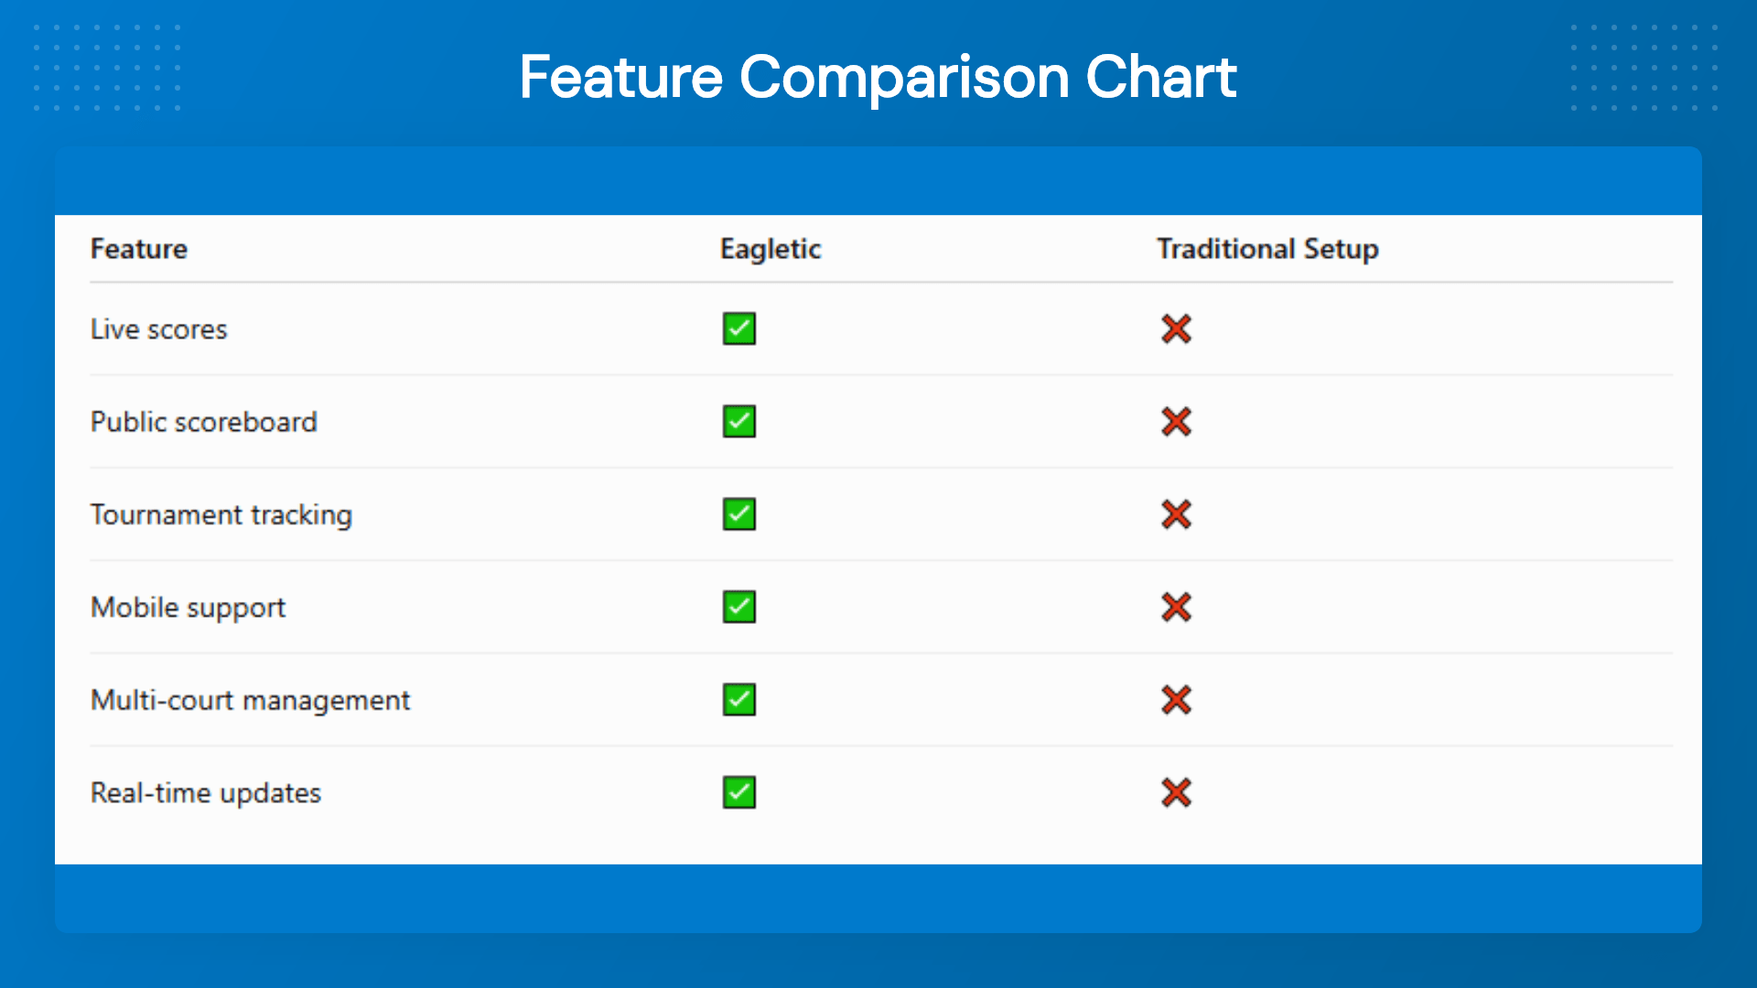Click the green checkmark for Live scores
This screenshot has width=1757, height=988.
point(738,328)
